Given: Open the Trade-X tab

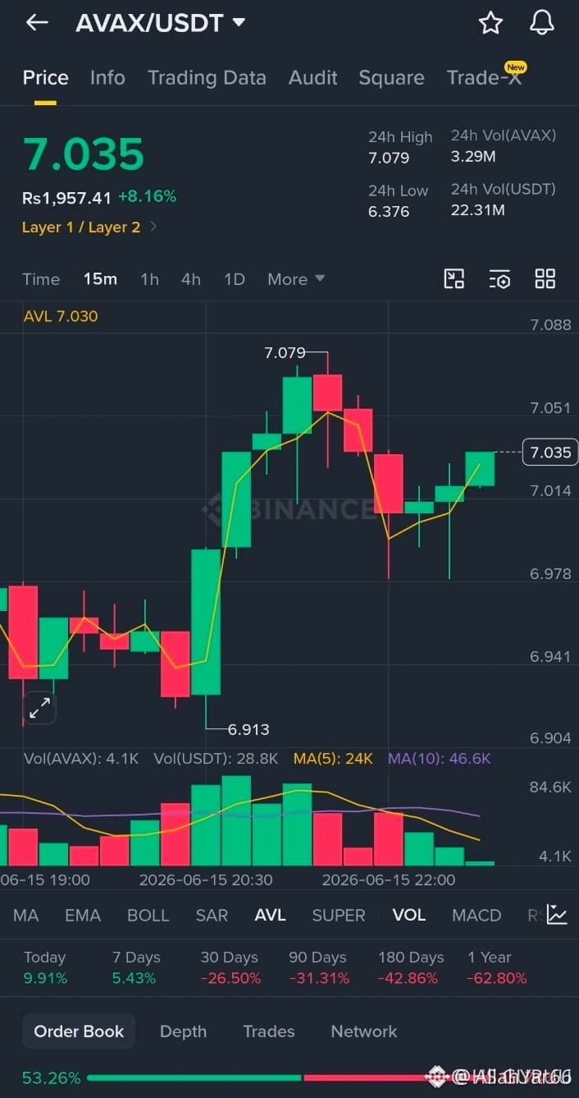Looking at the screenshot, I should click(x=485, y=78).
